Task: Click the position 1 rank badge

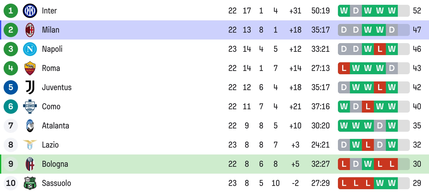Action: (x=11, y=11)
